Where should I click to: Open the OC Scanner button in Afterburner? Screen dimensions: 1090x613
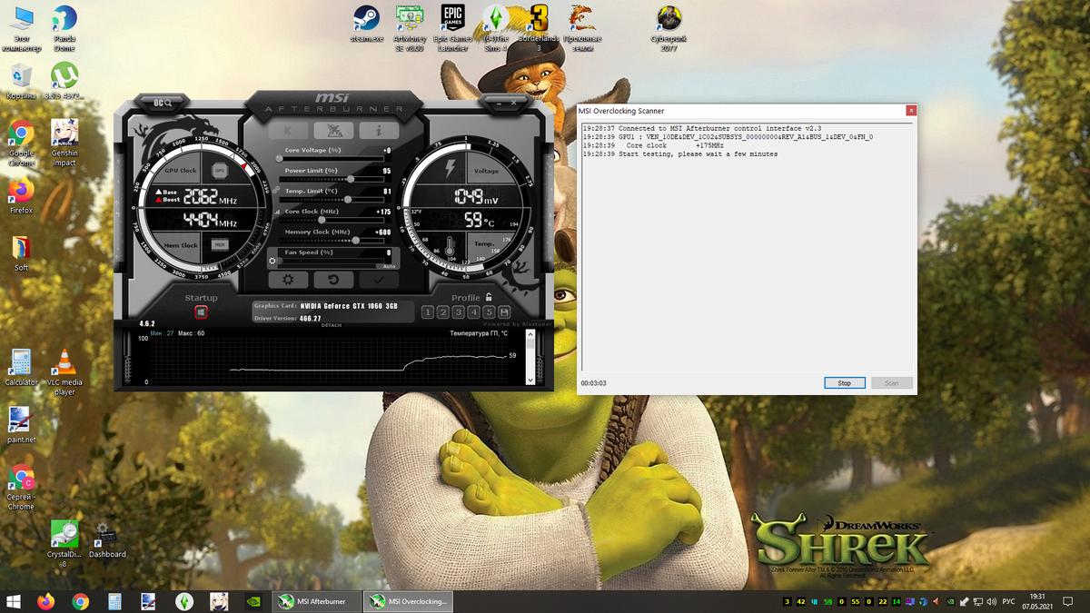(x=163, y=103)
